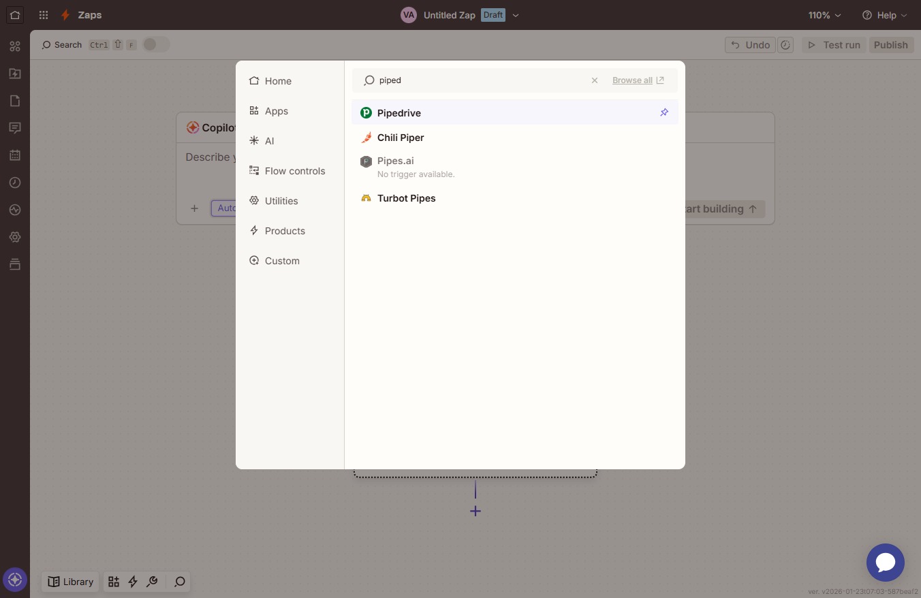Screen dimensions: 921x598
Task: Expand the Untitled Zap title dropdown chevron
Action: 516,15
